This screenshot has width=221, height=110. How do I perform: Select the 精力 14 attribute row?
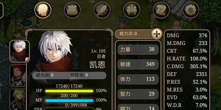coord(138,107)
